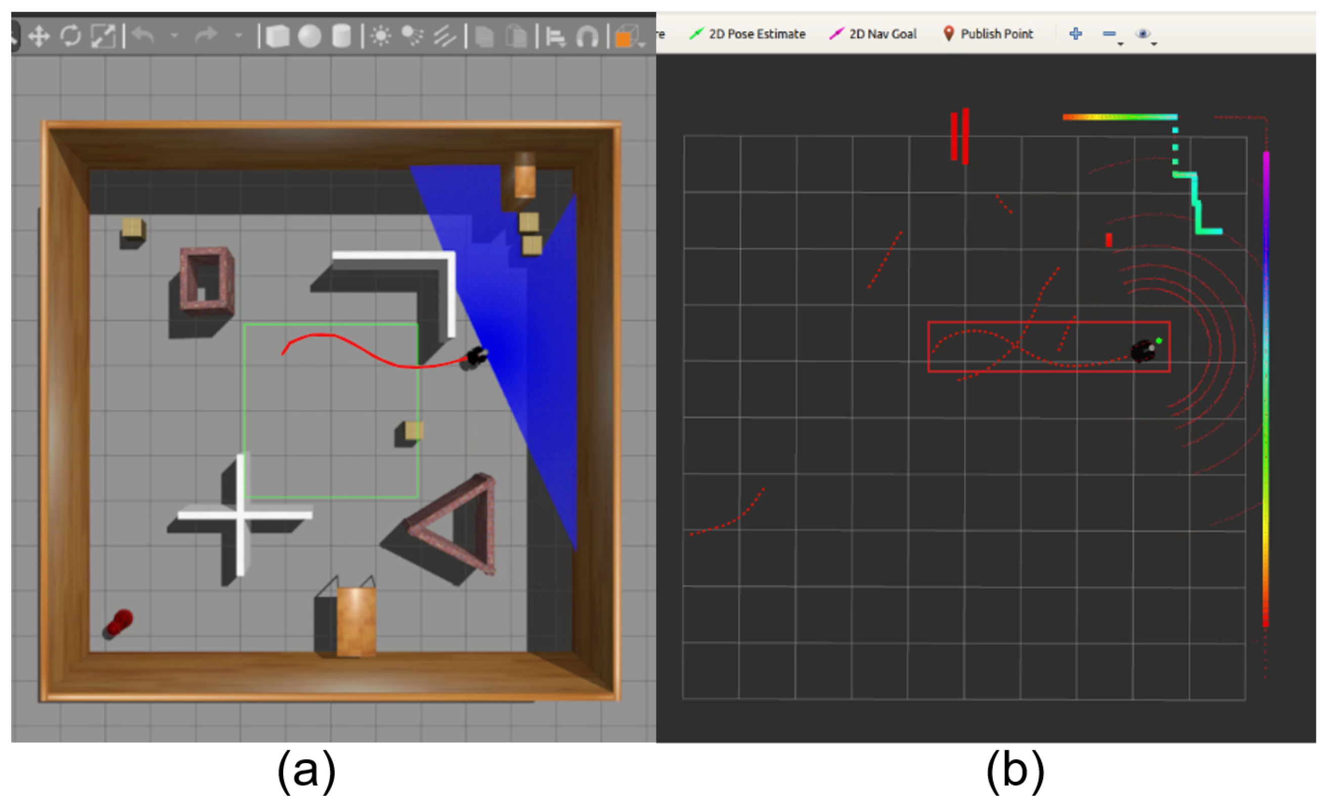
Task: Open the align tool options
Action: [555, 37]
